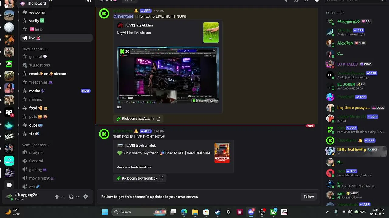The height and width of the screenshot is (218, 389).
Task: Switch to the memes channel
Action: point(57,99)
